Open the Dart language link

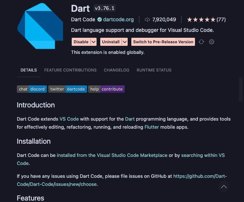pyautogui.click(x=130, y=119)
